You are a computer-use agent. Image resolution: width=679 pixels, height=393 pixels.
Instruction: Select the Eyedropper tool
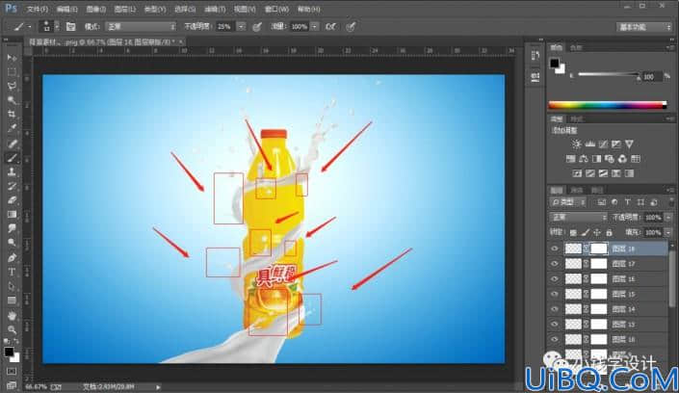12,129
